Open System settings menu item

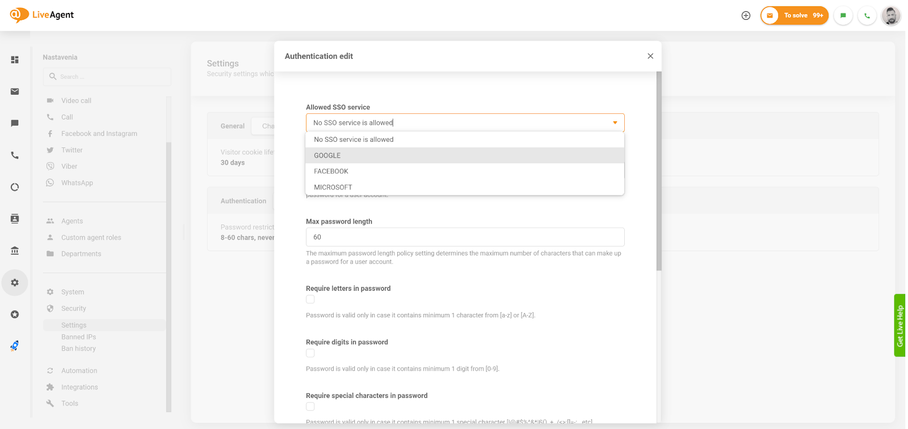(x=73, y=292)
